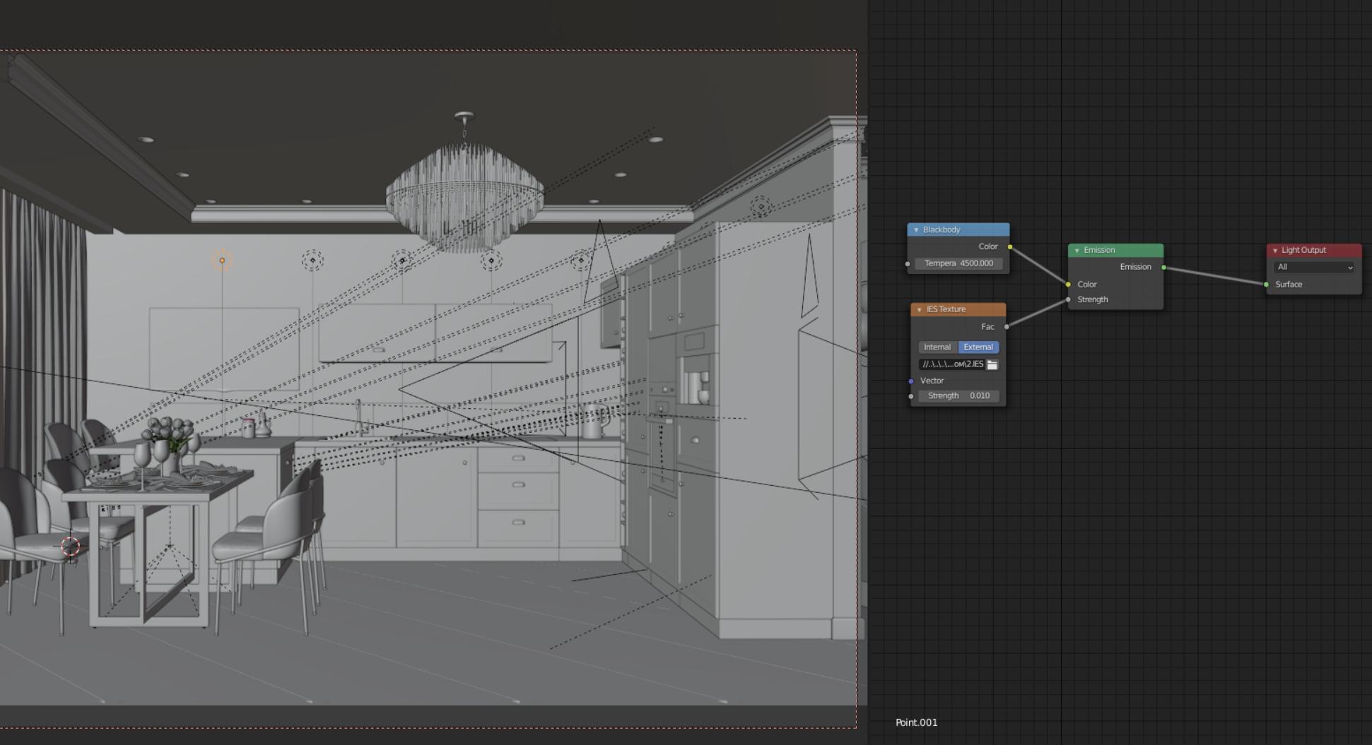
Task: Click the IES file path text field
Action: point(952,364)
